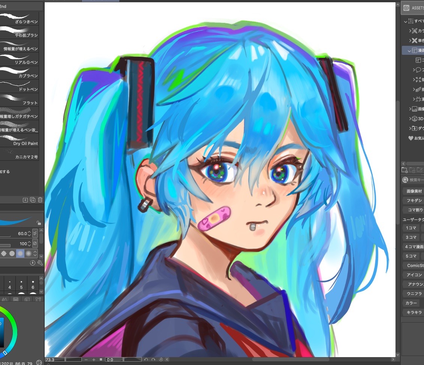Rotate canvas left icon in status bar

tap(146, 360)
